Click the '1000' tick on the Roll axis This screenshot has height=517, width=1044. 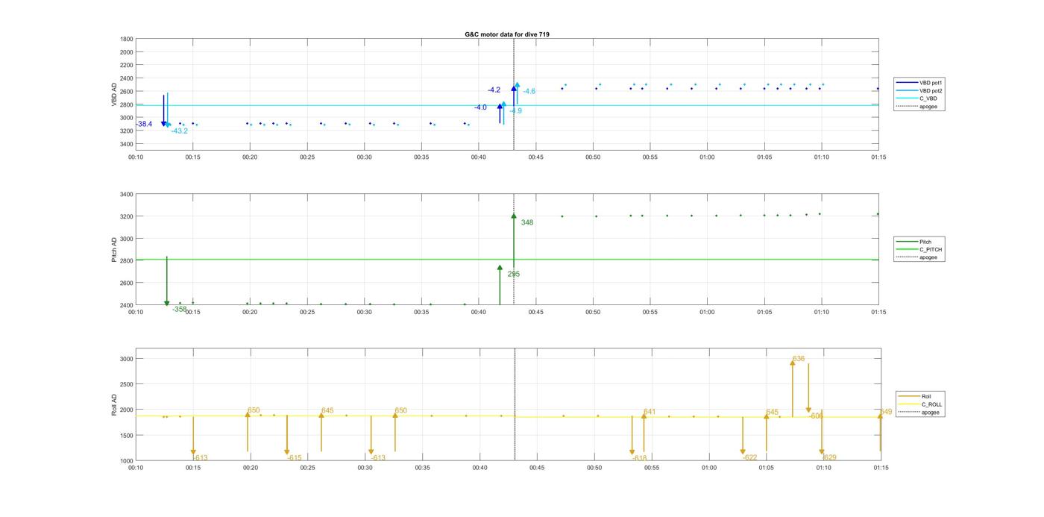[126, 461]
